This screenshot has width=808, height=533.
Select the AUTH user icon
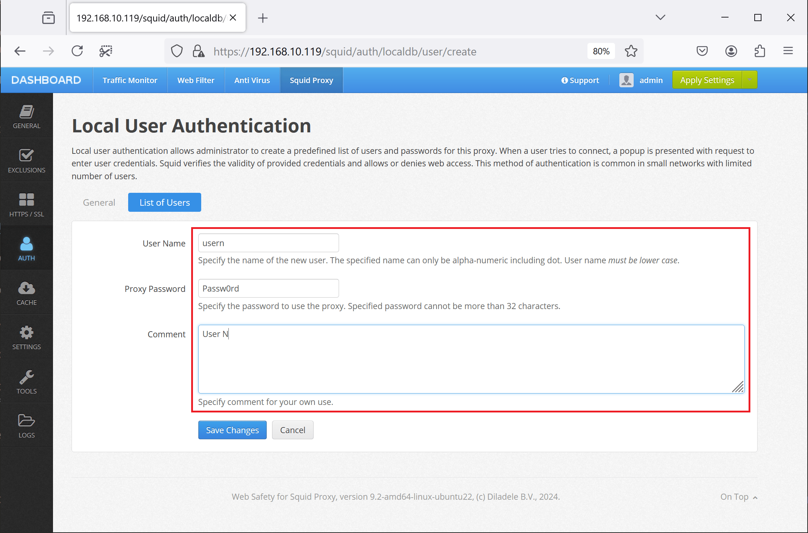[26, 249]
